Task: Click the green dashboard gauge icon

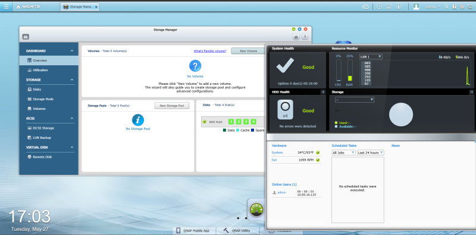Action: (x=256, y=209)
